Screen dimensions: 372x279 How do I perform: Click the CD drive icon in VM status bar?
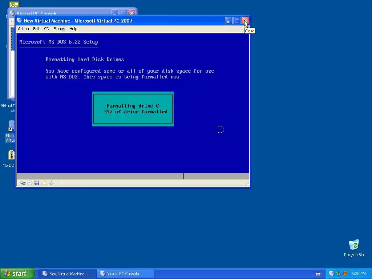click(30, 183)
